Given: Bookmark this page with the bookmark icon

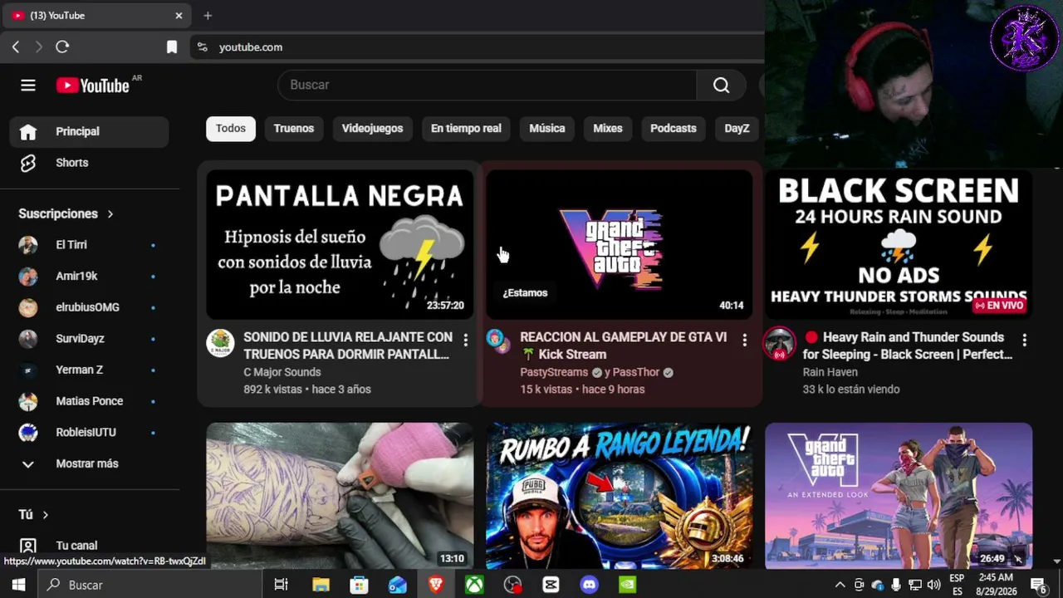Looking at the screenshot, I should click(172, 47).
